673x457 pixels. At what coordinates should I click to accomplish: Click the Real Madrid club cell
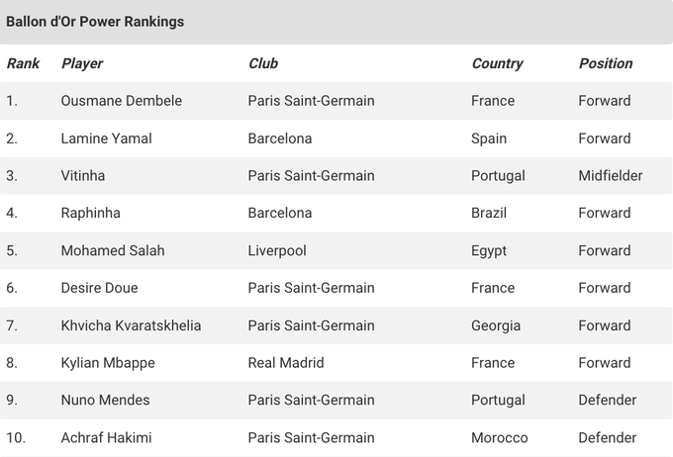[x=286, y=363]
